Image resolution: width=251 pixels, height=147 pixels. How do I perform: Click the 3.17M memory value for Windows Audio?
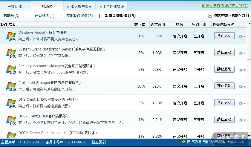pos(157,36)
